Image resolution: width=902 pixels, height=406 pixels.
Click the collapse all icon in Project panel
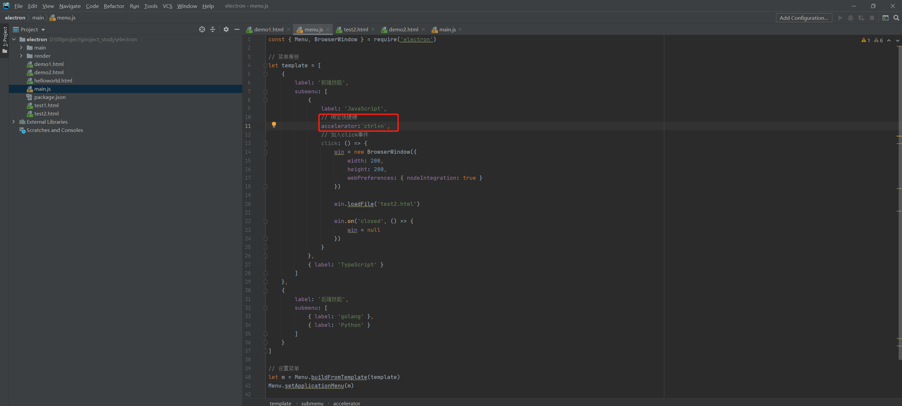(x=213, y=29)
